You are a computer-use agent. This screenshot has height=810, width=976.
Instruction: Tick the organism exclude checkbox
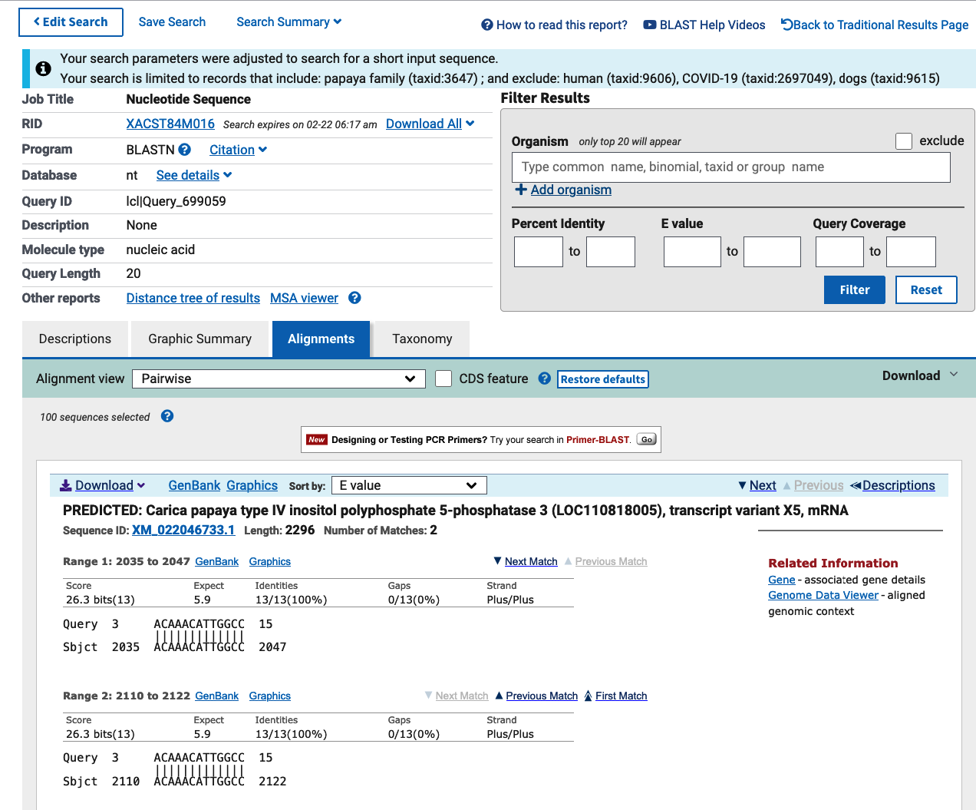904,141
